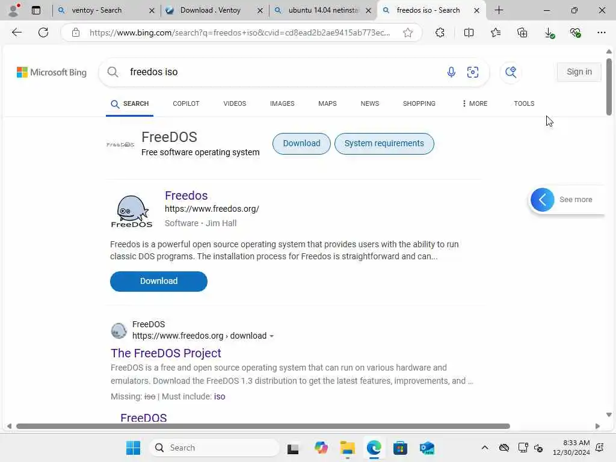Select the SHOPPING search tab
The width and height of the screenshot is (616, 462).
[419, 103]
